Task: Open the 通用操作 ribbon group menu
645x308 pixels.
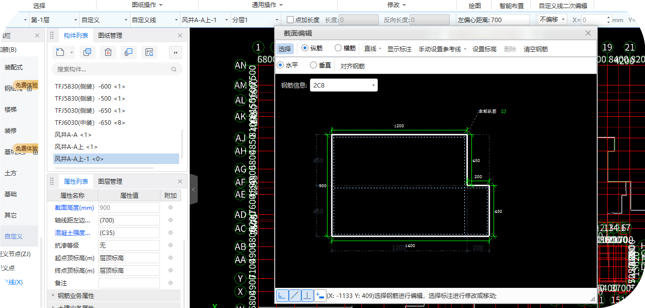Action: pos(267,5)
